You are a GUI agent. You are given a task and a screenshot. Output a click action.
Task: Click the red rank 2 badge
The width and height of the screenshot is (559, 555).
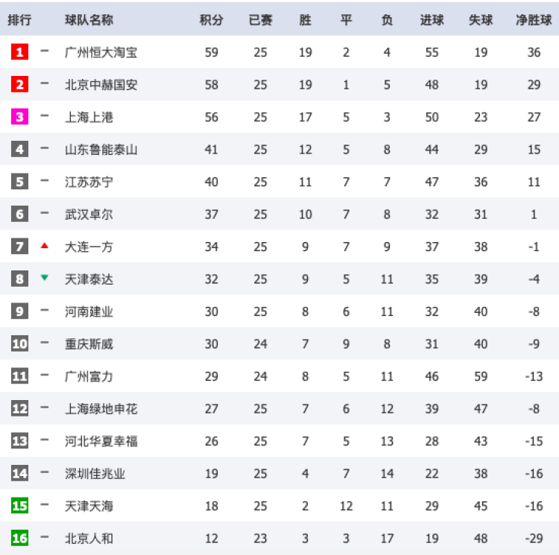[x=19, y=84]
